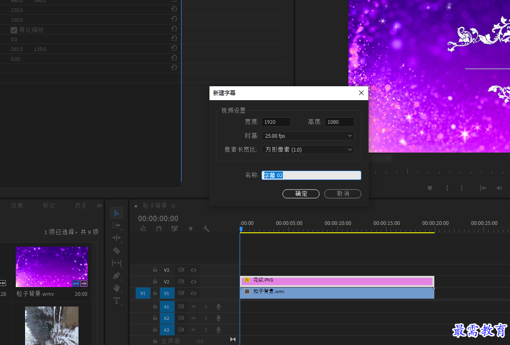The image size is (510, 345).
Task: Uncheck the 等比缩放 checkbox
Action: 13,30
